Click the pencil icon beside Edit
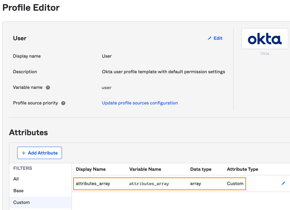Screen dimensions: 290x210 coord(209,38)
